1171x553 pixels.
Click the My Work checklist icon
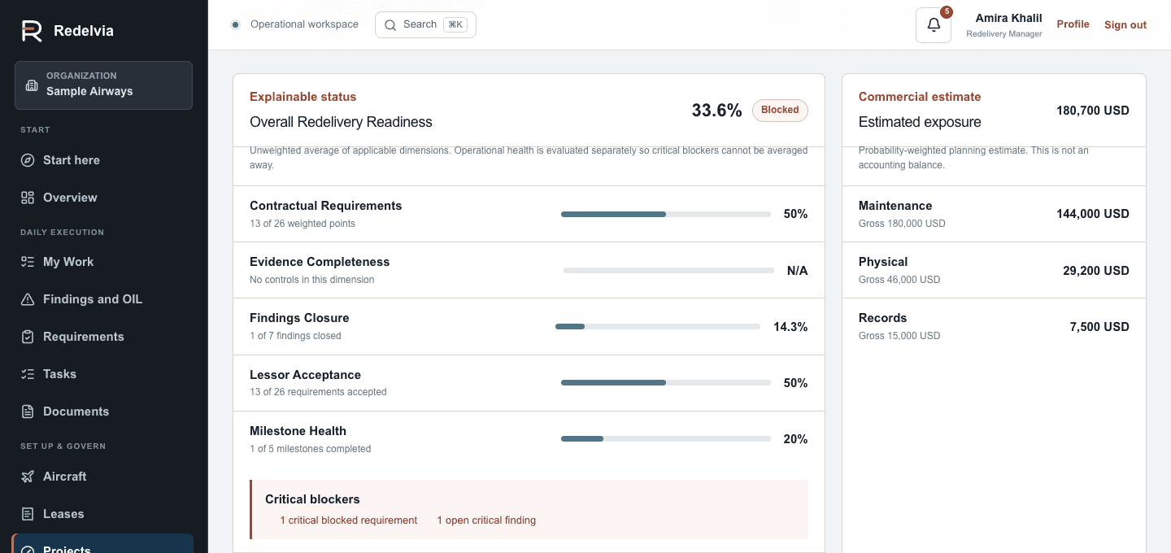(x=28, y=262)
